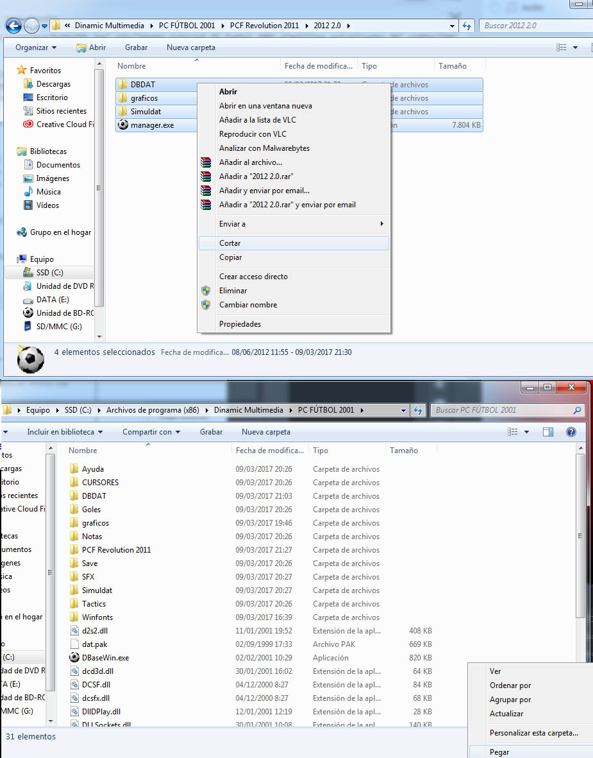Expand Enviar a submenu
Screen dimensions: 593x758
click(x=294, y=224)
